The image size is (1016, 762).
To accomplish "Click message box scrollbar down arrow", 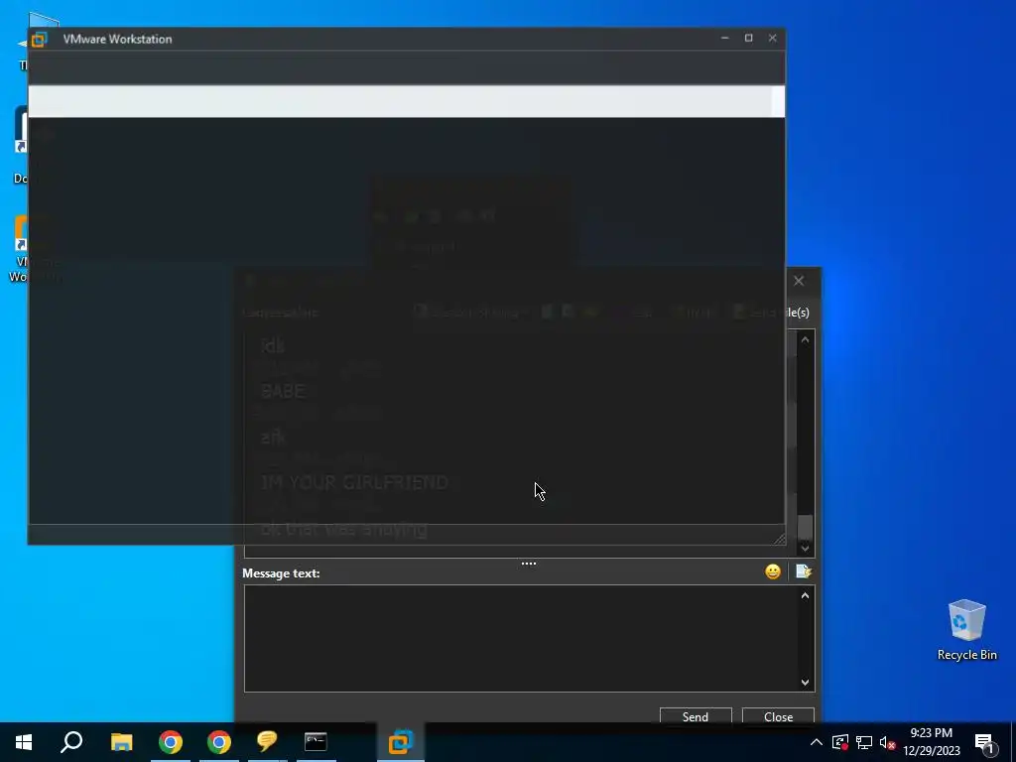I will coord(805,682).
